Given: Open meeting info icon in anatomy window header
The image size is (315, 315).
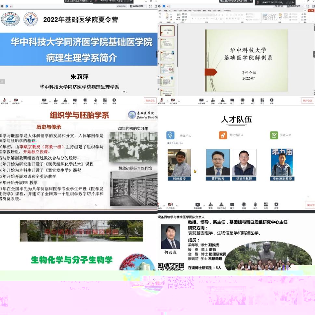Looking at the screenshot, I should (x=159, y=6).
